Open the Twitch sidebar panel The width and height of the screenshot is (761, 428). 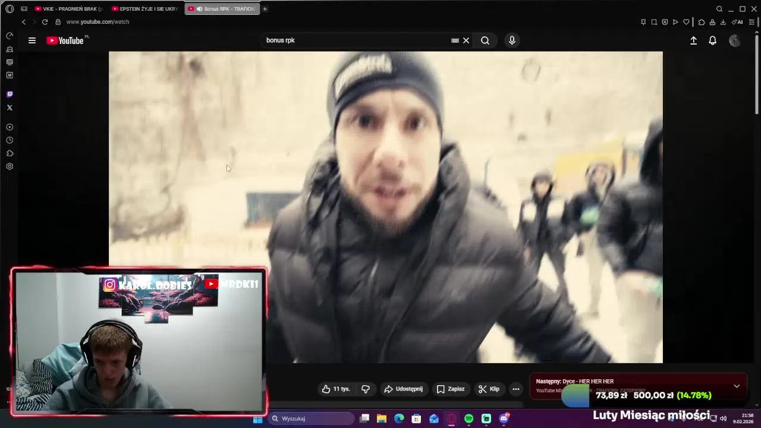point(10,94)
